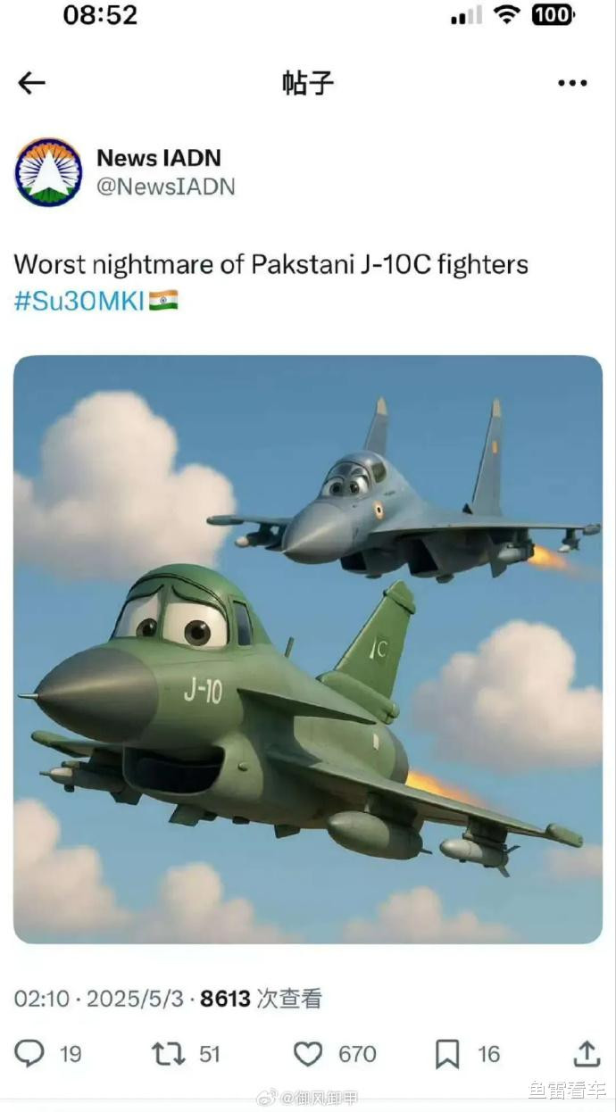
Task: Click the News IADN display name
Action: [x=158, y=158]
